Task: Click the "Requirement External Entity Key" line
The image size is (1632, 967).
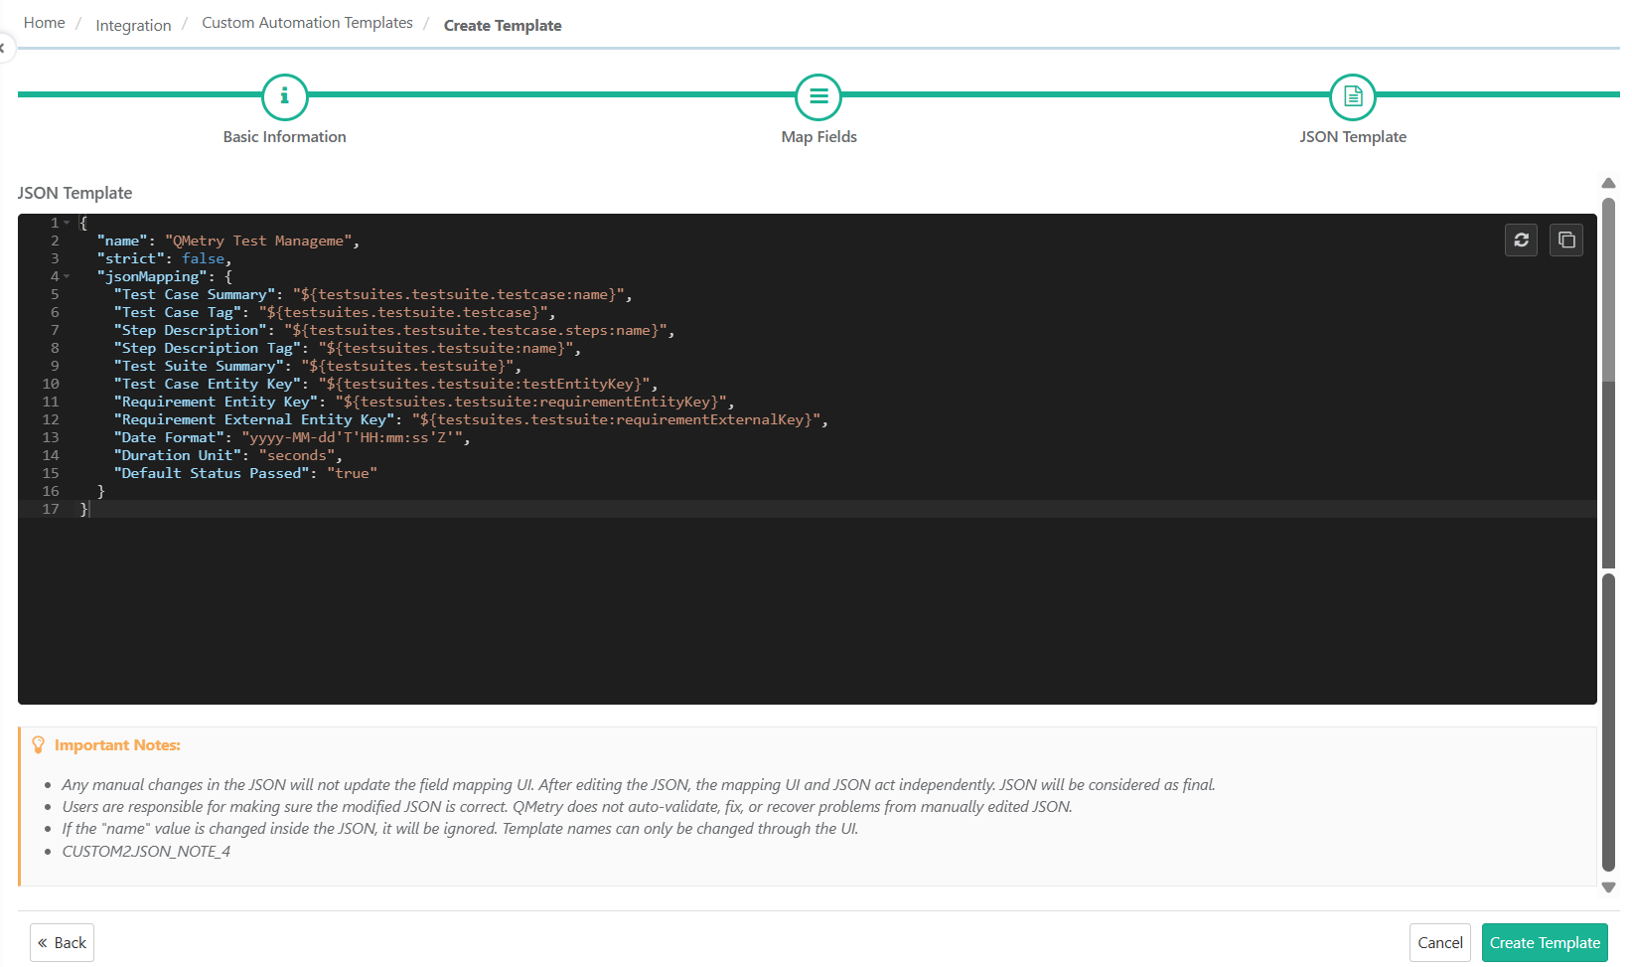Action: point(471,419)
